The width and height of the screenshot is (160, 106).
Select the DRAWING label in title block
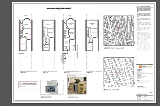[140, 87]
